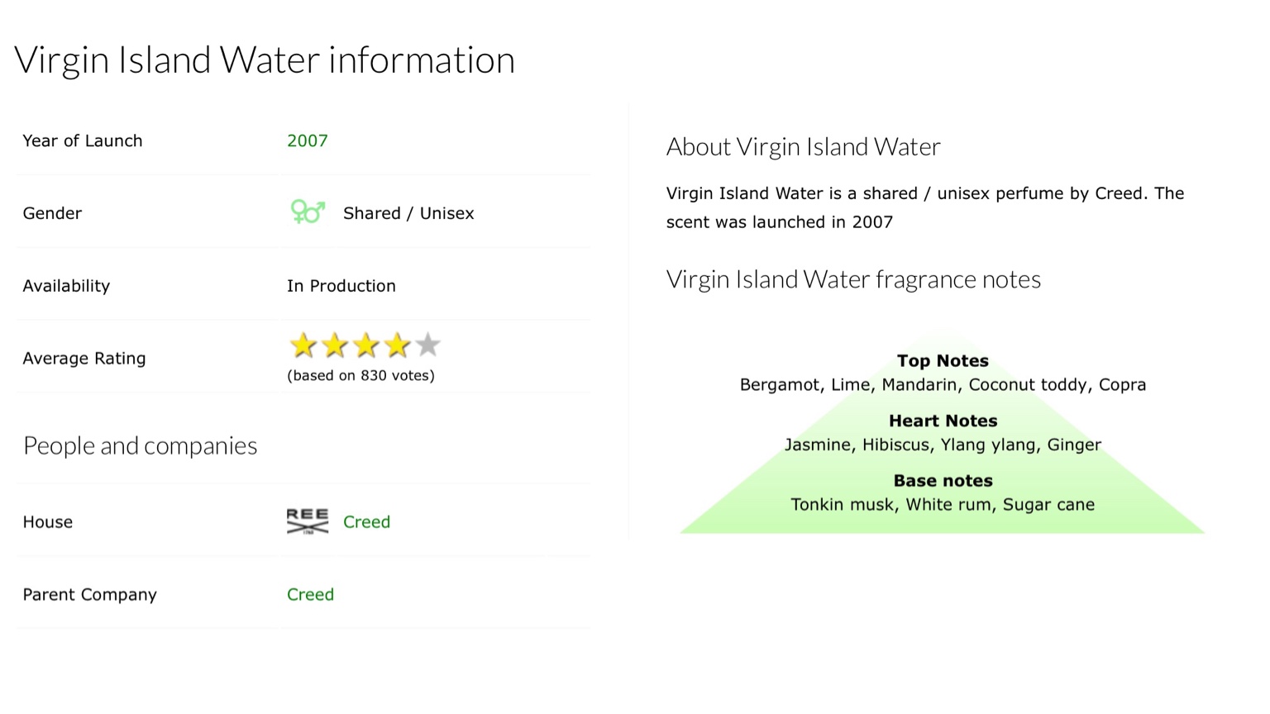Screen dimensions: 1270x714
Task: Click the "Virgin Island Water information" page title
Action: click(265, 60)
